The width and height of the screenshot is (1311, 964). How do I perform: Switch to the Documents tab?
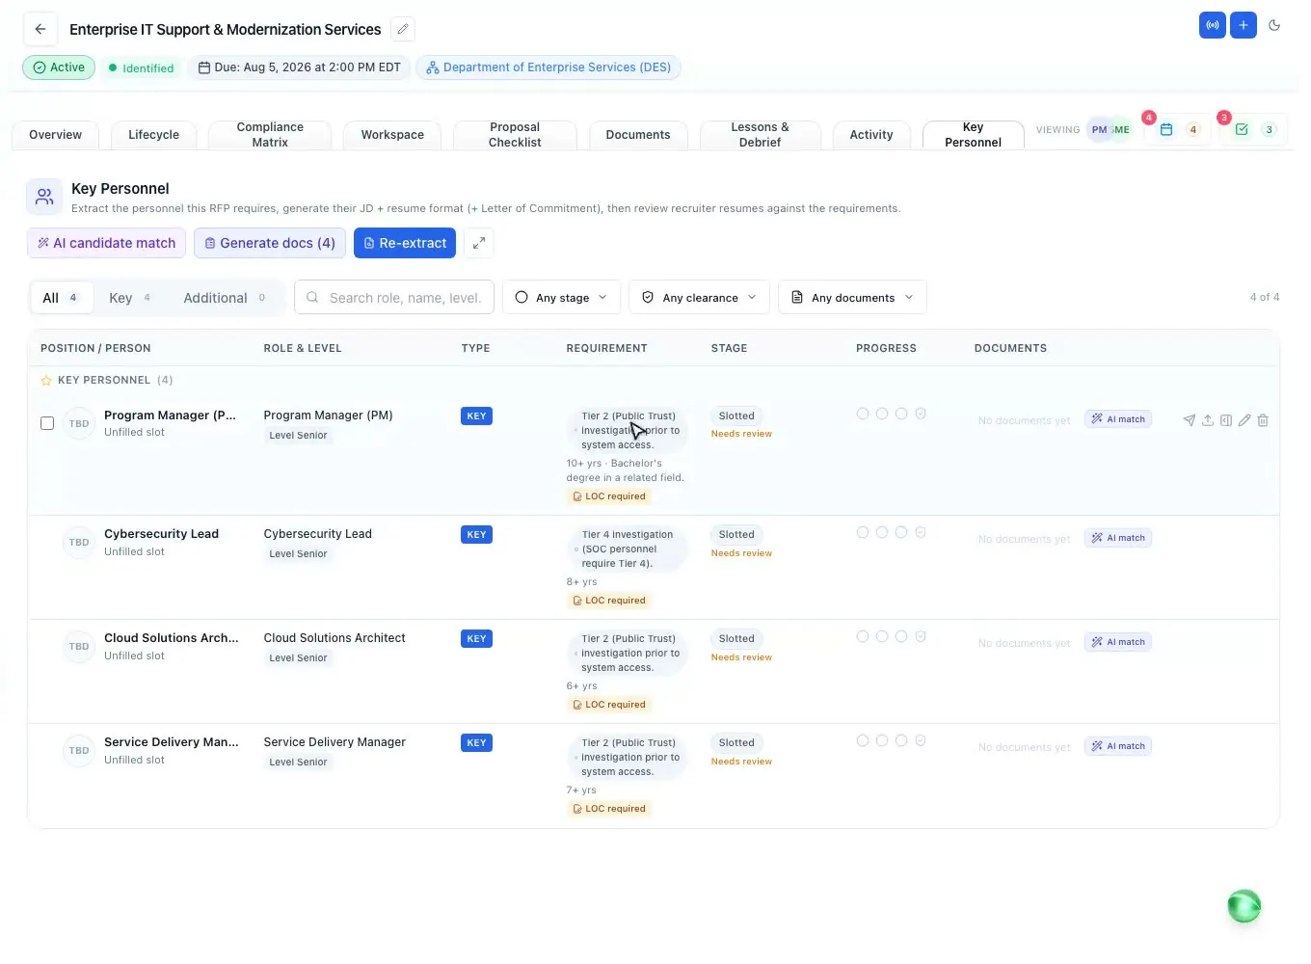637,135
